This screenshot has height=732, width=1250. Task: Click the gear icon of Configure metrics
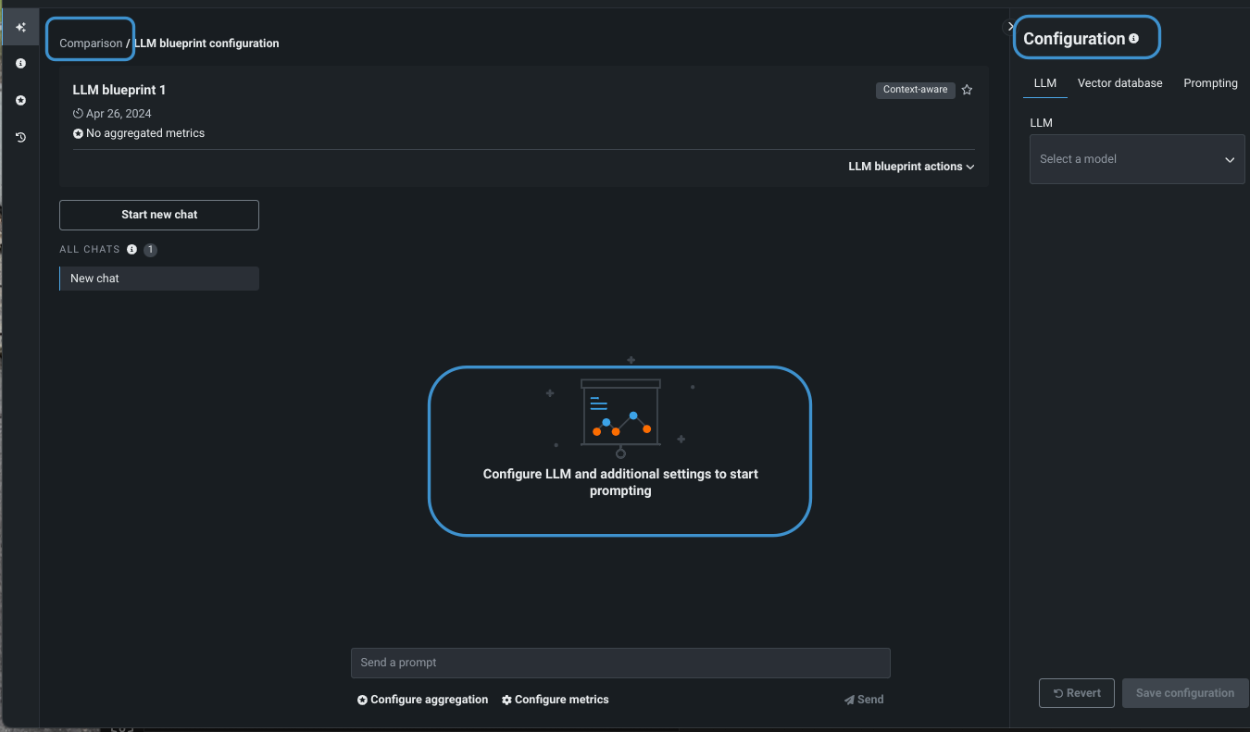pyautogui.click(x=506, y=701)
